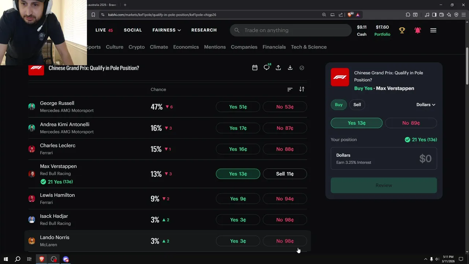Open notifications bell icon
Screen dimensions: 469x264
(x=417, y=30)
